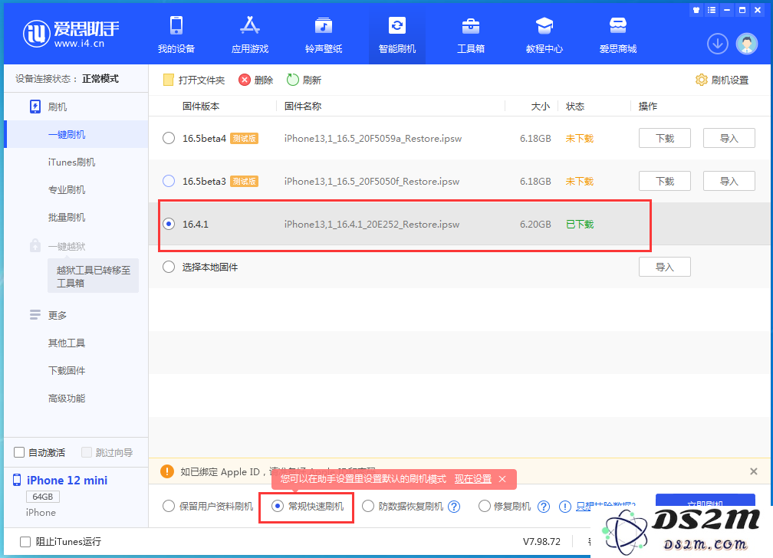The width and height of the screenshot is (773, 558).
Task: Click the 状态 column header
Action: [575, 106]
